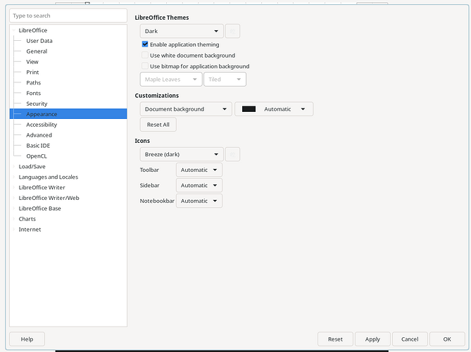Open the Dark theme dropdown
This screenshot has width=471, height=352.
182,31
